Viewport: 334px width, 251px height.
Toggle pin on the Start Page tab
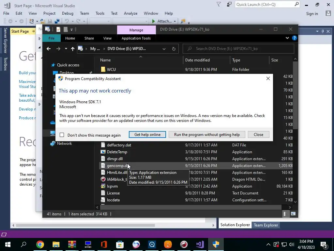33,31
